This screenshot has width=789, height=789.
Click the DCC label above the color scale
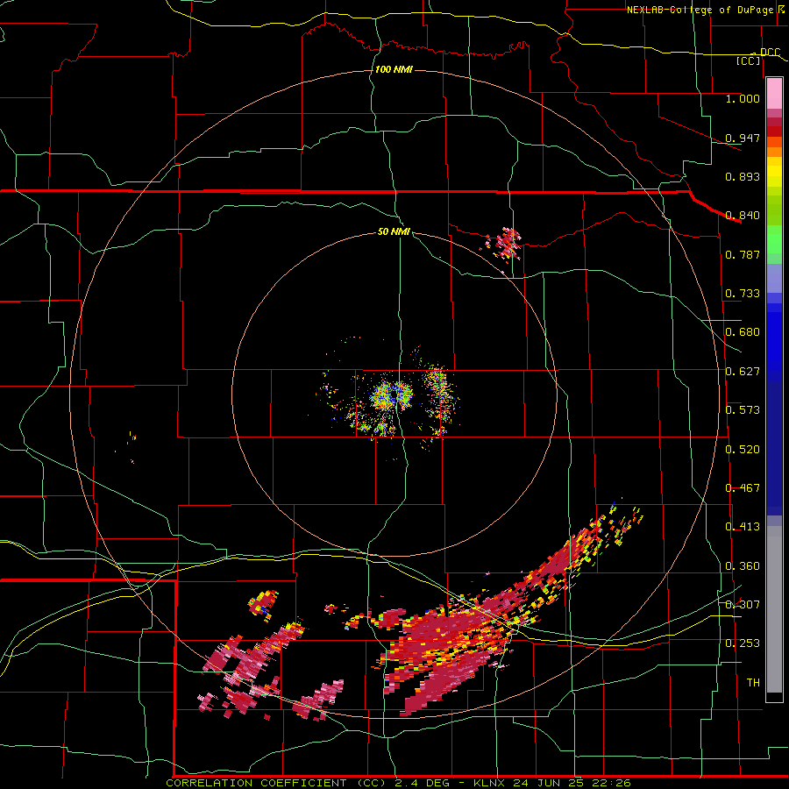pos(770,52)
